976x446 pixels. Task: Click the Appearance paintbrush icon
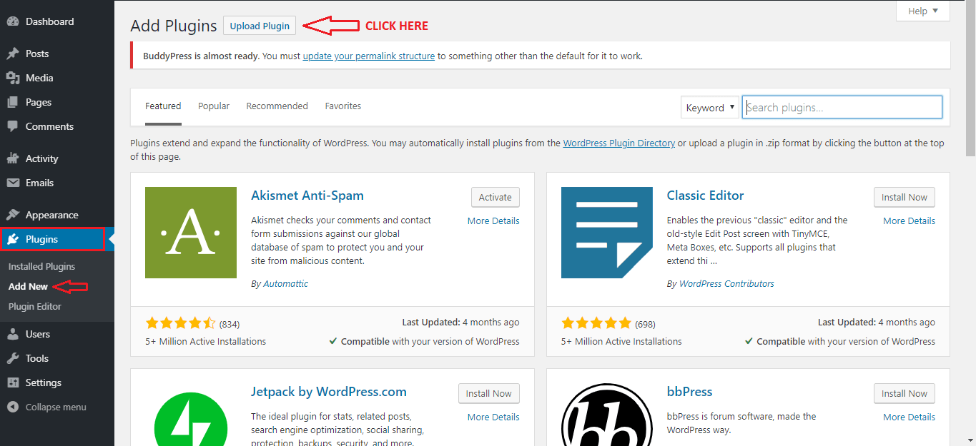click(x=13, y=215)
